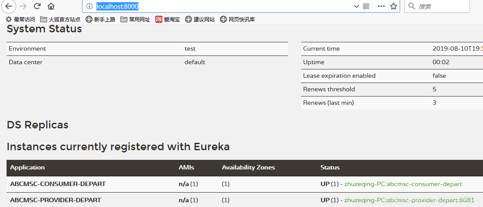Bookmark this page with the star icon
This screenshot has height=207, width=483.
pos(394,6)
